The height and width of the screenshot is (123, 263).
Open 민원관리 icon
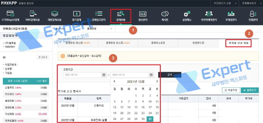pyautogui.click(x=253, y=14)
